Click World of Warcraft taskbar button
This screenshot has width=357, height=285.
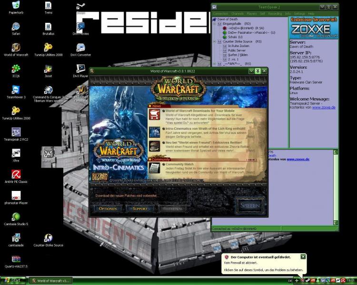(x=50, y=281)
